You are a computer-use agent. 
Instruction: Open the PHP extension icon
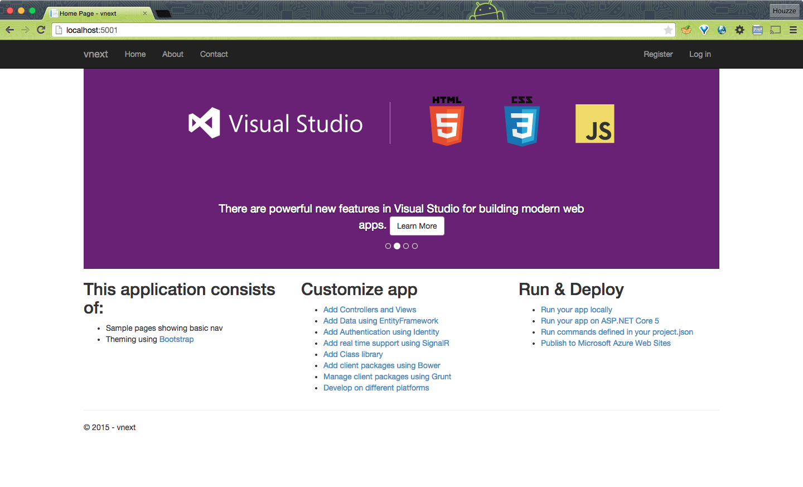coord(757,30)
